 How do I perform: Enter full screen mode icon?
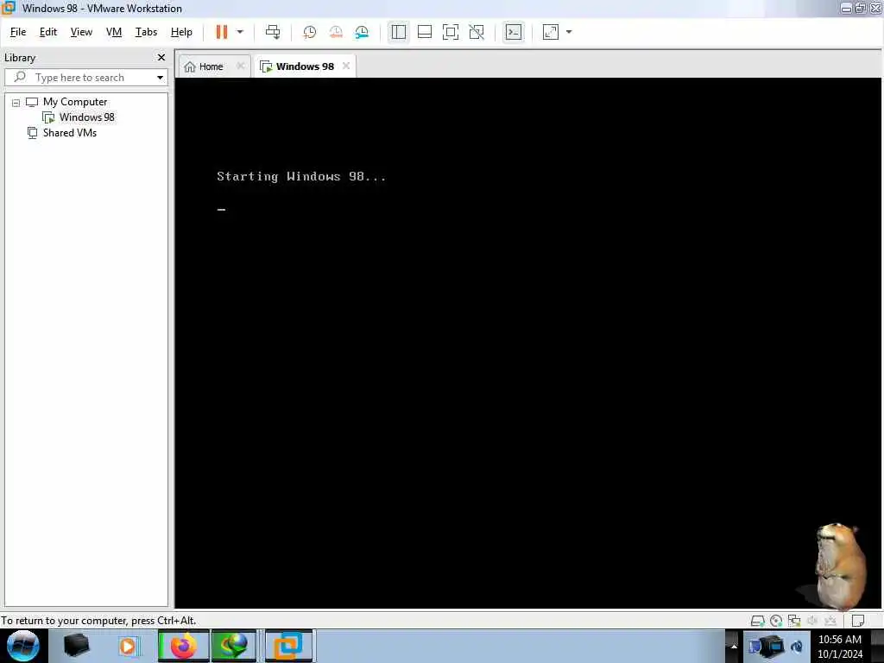pos(451,32)
